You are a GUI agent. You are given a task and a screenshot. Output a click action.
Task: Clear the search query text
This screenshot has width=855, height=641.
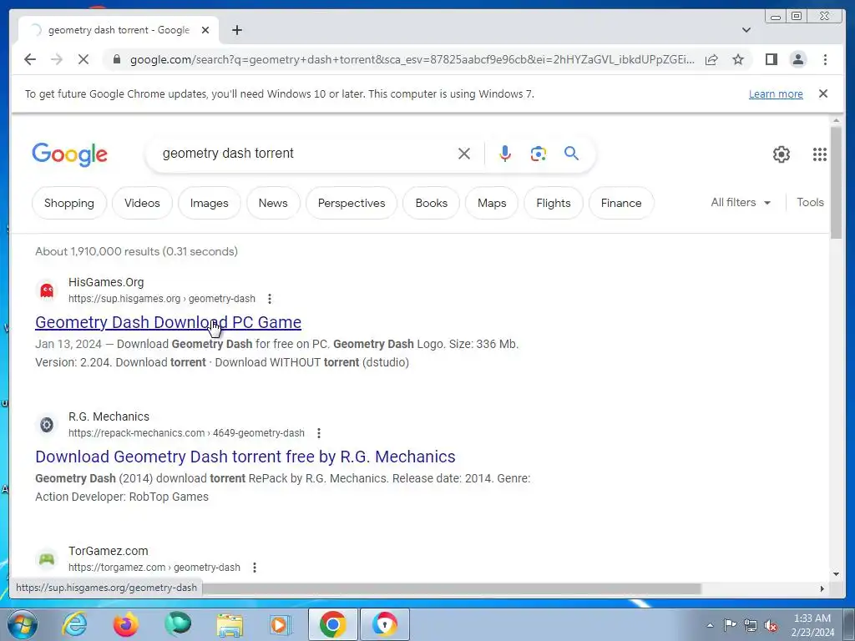point(464,154)
